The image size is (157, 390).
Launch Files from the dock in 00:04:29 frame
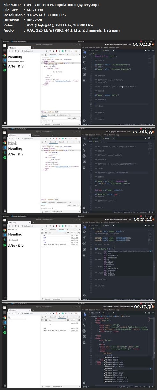(5, 45)
